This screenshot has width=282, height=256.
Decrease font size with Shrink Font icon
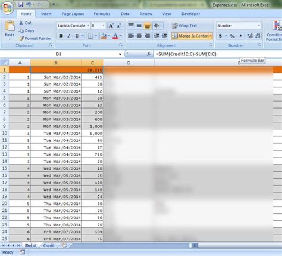pos(119,26)
